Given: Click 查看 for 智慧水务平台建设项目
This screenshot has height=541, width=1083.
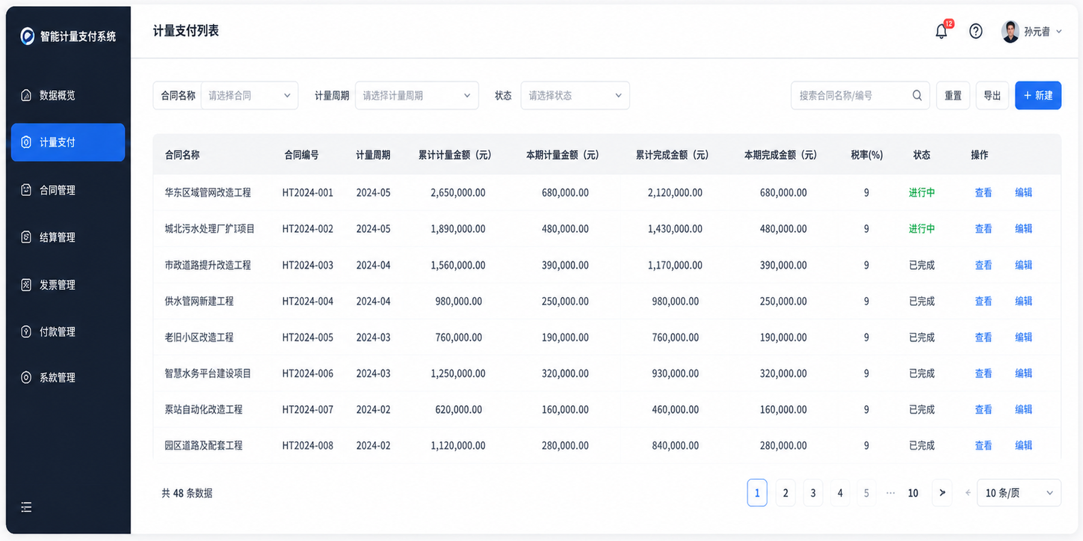Looking at the screenshot, I should click(x=984, y=373).
